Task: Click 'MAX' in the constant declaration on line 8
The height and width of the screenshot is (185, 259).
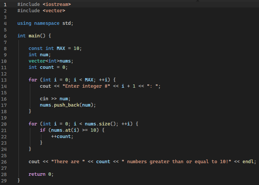Action: [61, 48]
